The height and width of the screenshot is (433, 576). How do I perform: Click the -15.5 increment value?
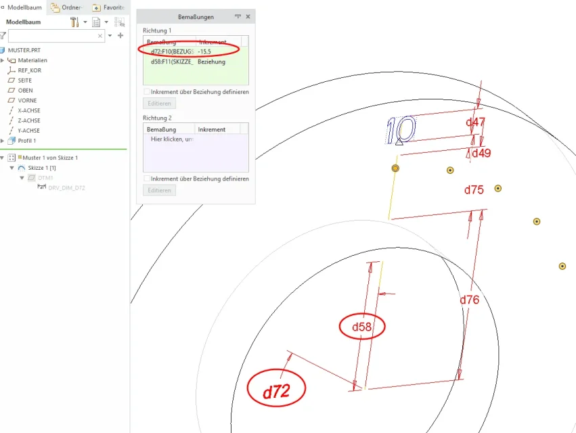coord(204,52)
